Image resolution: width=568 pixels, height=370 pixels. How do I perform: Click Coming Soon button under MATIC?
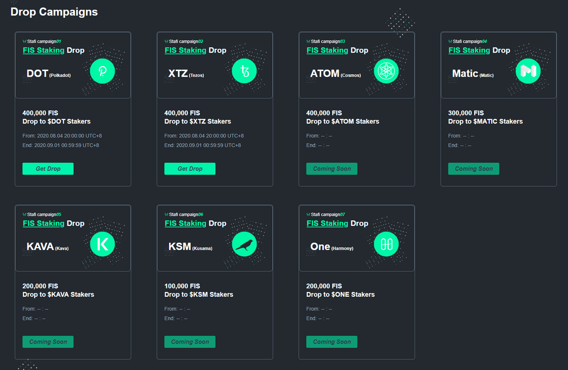point(473,169)
